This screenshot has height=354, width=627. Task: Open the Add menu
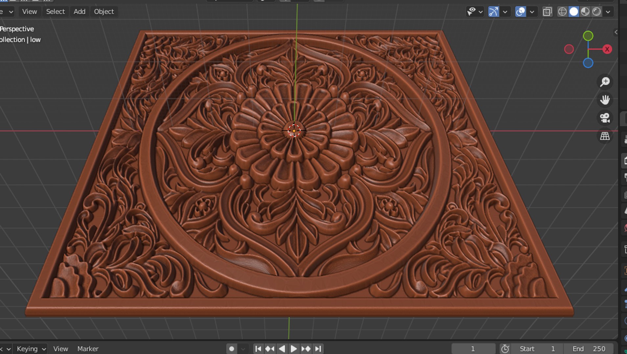click(x=79, y=11)
